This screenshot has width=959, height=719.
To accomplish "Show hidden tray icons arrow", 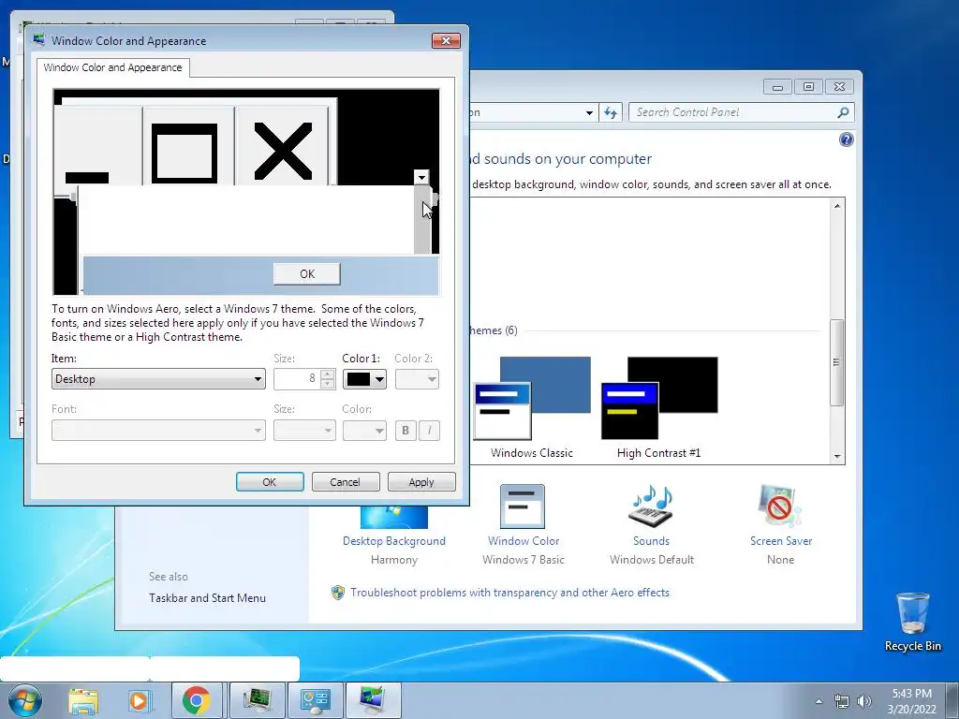I will (x=819, y=701).
